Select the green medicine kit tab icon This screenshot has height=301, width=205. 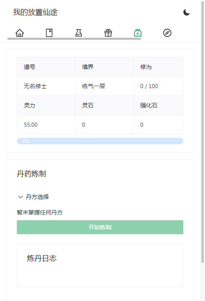click(x=138, y=33)
